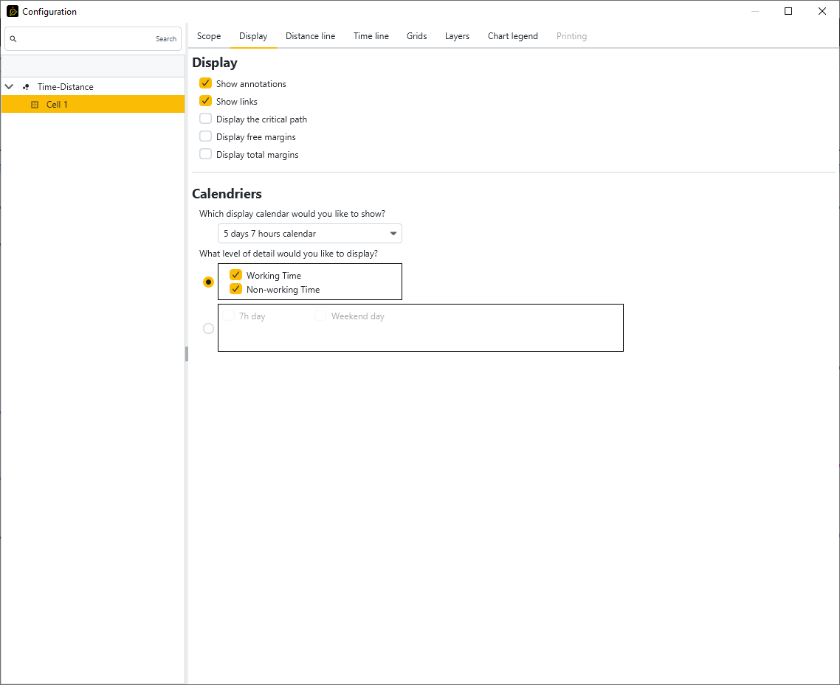This screenshot has width=840, height=685.
Task: Click the panel splitter handle
Action: pyautogui.click(x=187, y=354)
